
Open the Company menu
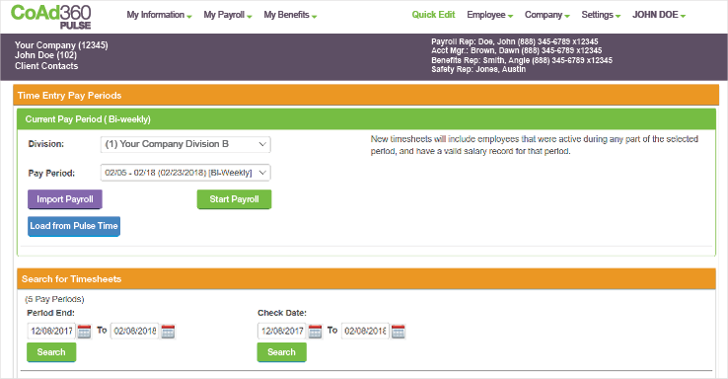pos(546,15)
